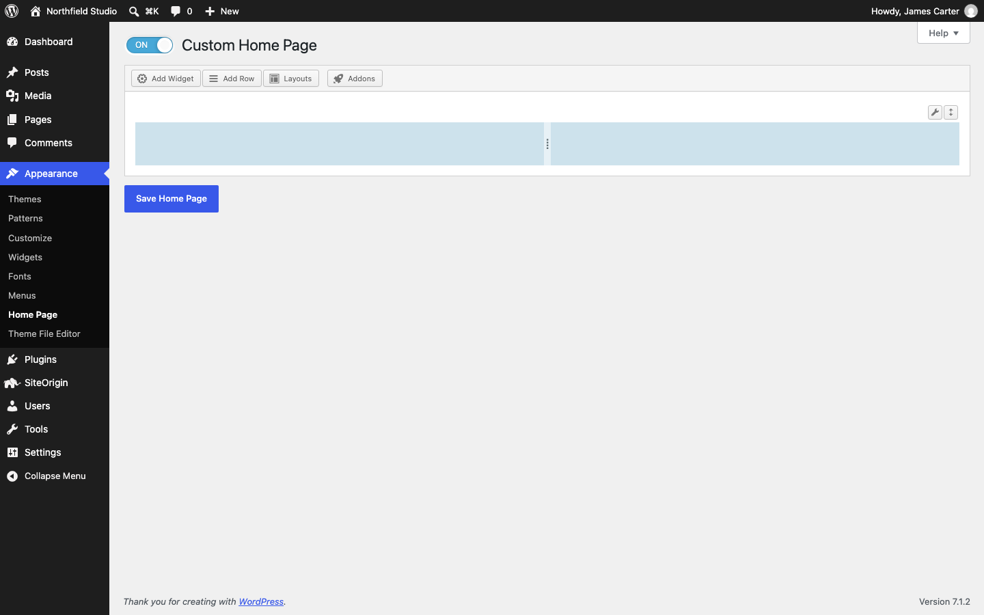Go to the Media library menu

55,96
